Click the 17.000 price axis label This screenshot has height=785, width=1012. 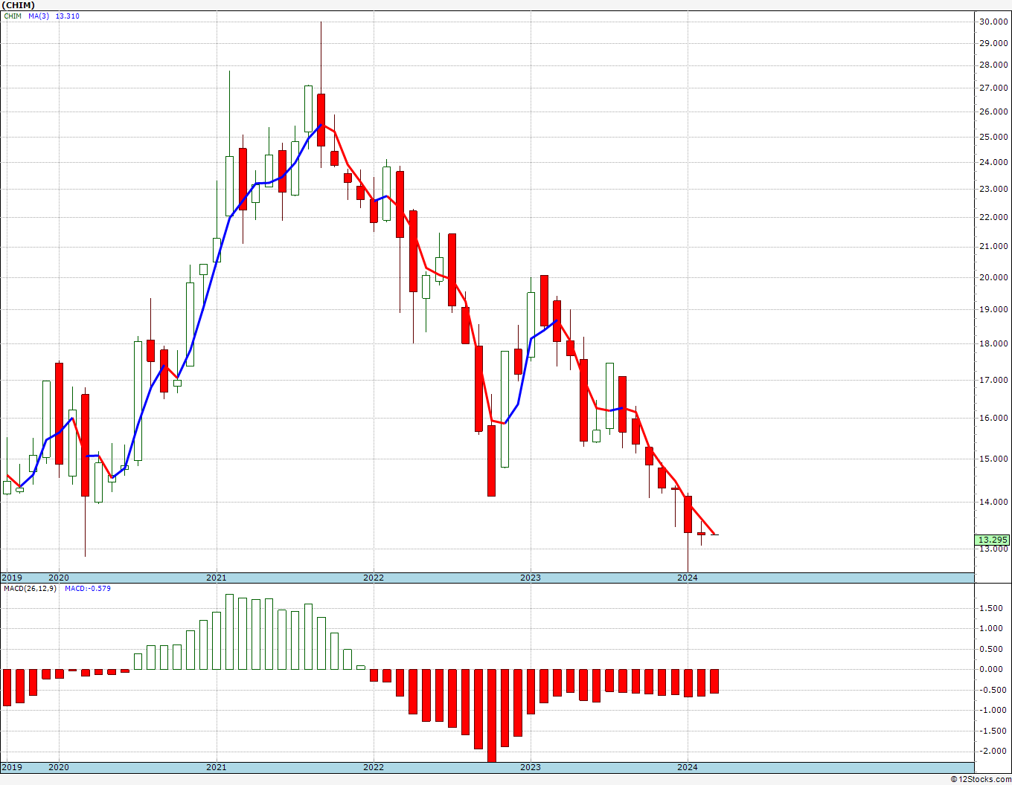[994, 380]
